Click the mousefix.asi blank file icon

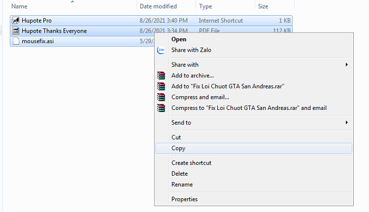point(16,41)
